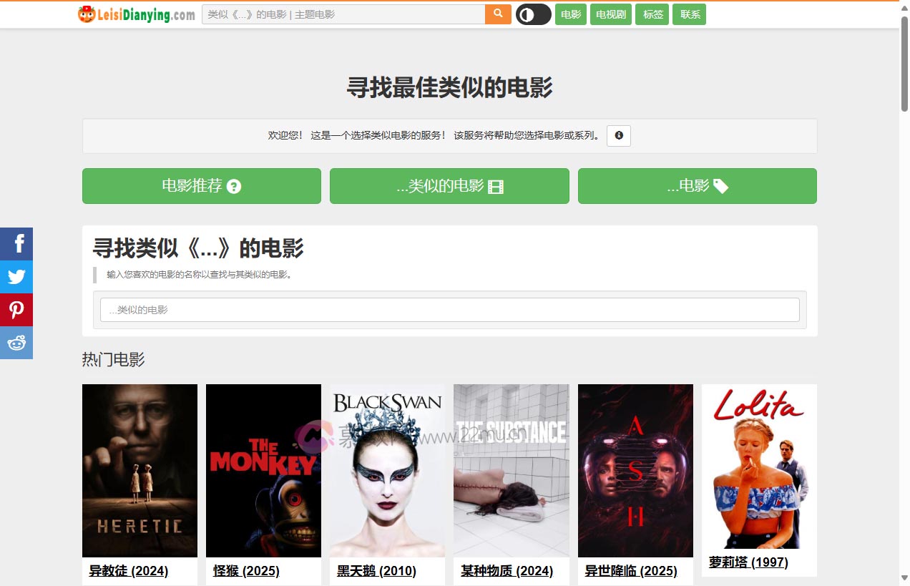Share page via Pinterest icon
Viewport: 910px width, 586px height.
pos(16,310)
